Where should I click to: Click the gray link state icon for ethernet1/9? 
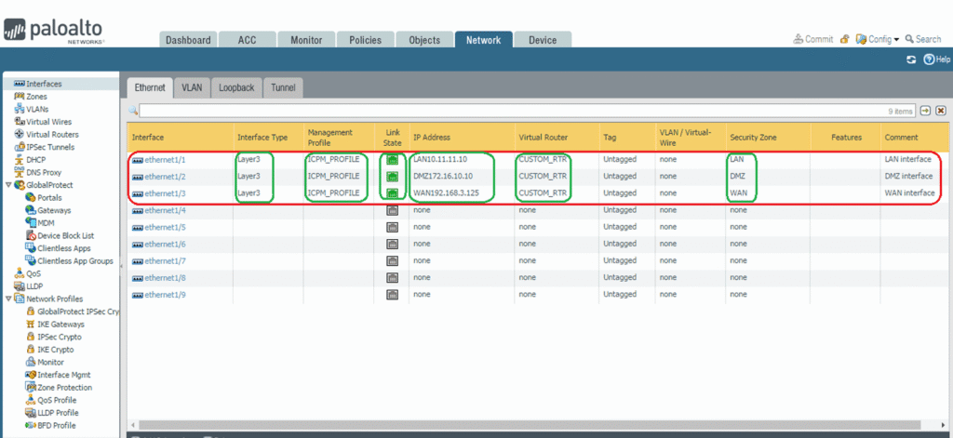(393, 295)
